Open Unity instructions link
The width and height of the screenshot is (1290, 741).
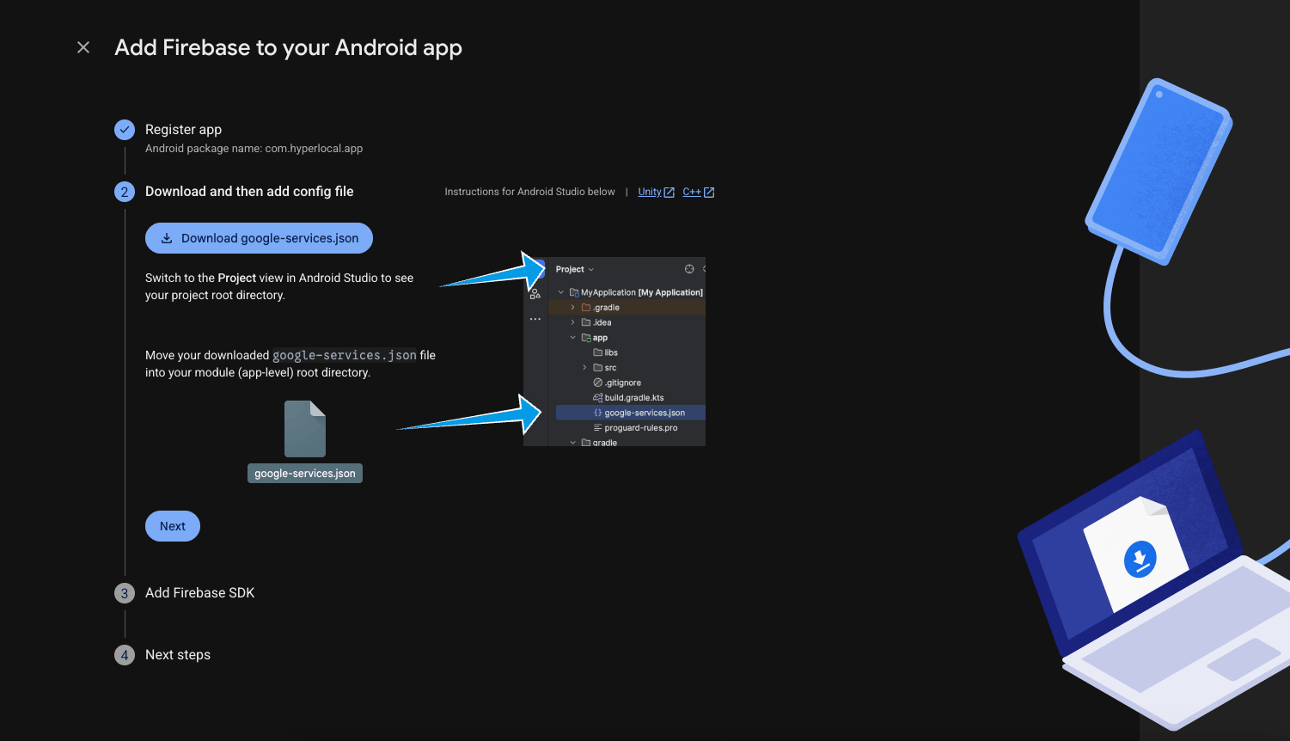(x=650, y=192)
